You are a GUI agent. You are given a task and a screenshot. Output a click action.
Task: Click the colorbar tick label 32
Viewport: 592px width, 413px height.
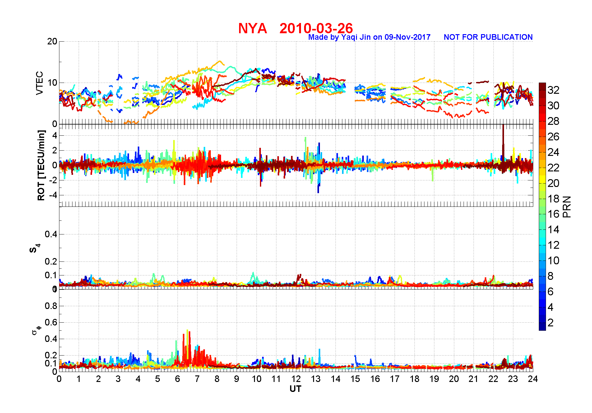(553, 90)
